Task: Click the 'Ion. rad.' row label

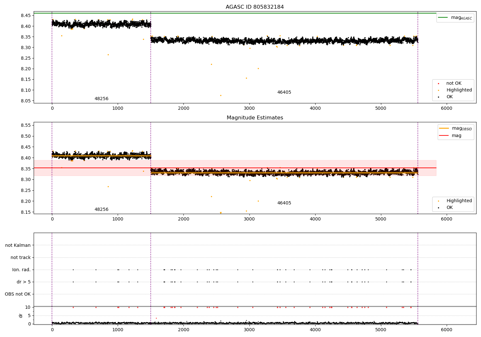Action: (x=21, y=270)
